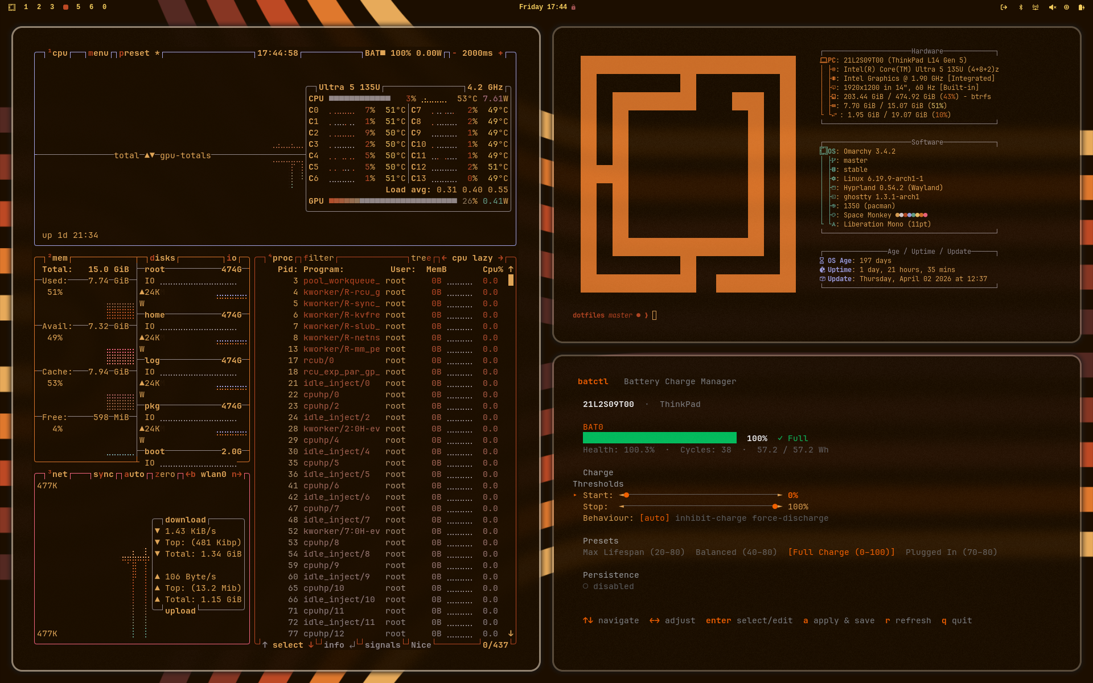Viewport: 1093px width, 683px height.
Task: Expand the total gpu-totals selector arrows
Action: coord(149,155)
